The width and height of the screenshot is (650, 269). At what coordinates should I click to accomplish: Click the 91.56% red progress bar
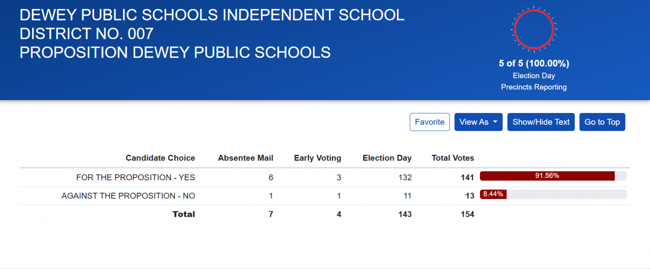tap(547, 176)
